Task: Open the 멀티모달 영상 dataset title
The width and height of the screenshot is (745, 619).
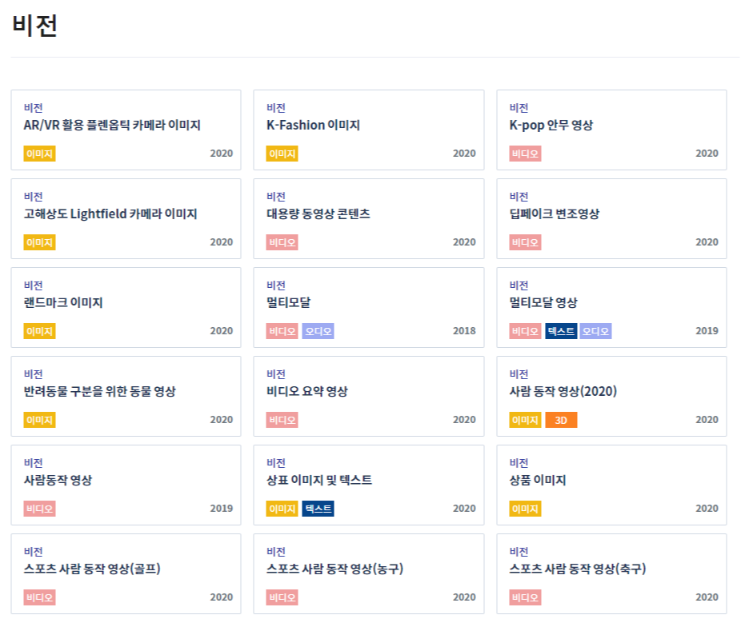Action: (543, 303)
